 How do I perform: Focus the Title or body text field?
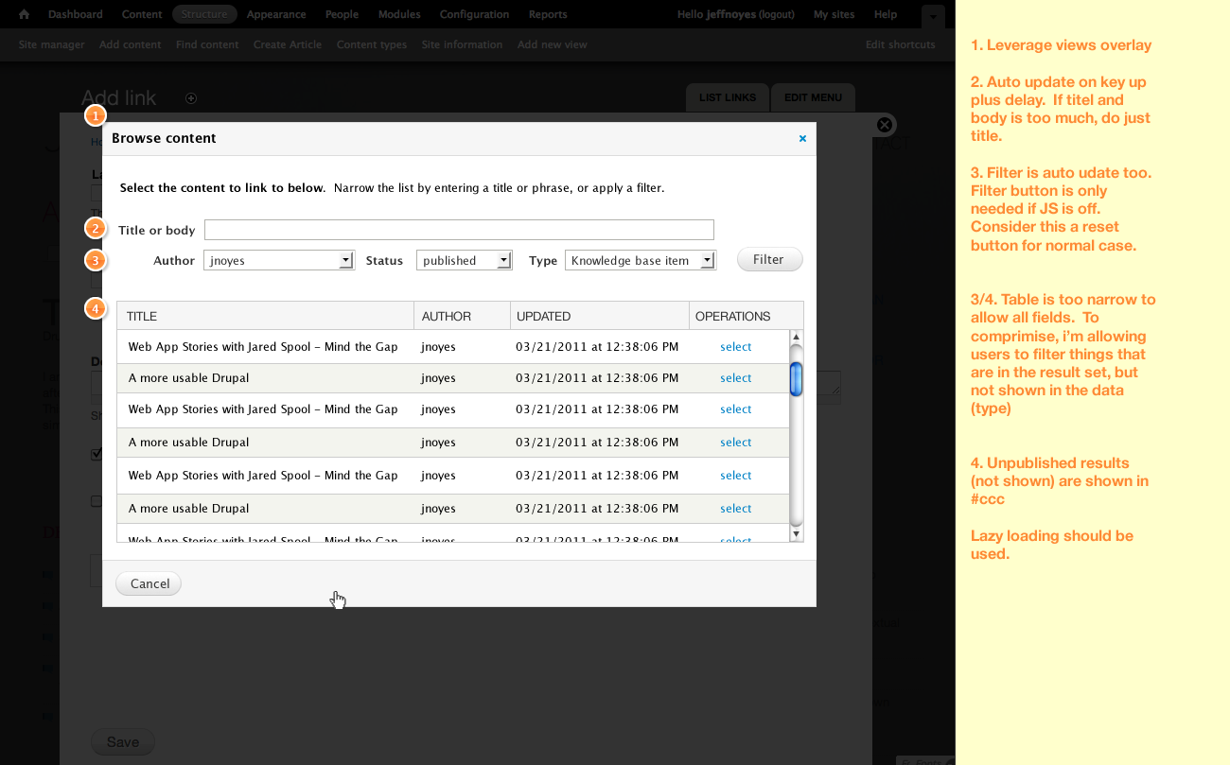point(459,230)
